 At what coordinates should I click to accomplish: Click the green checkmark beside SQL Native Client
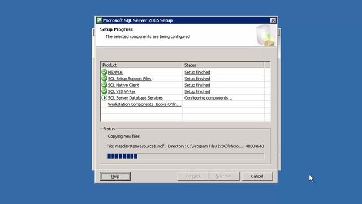104,85
